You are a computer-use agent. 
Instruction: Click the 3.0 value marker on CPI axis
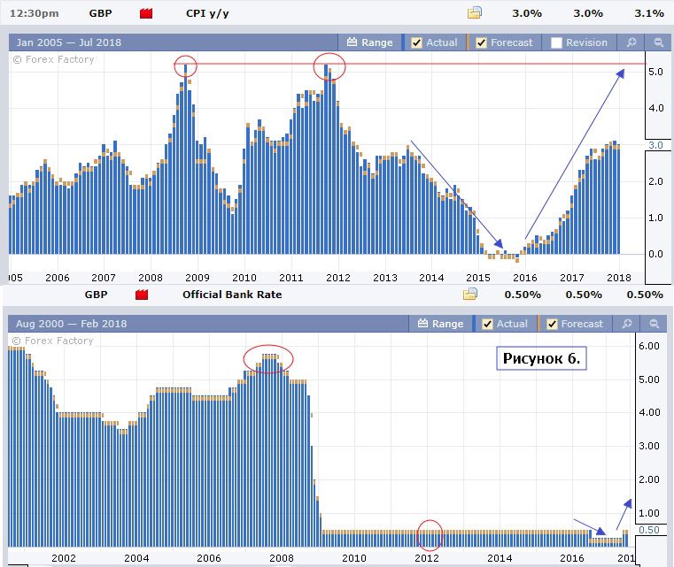point(655,144)
